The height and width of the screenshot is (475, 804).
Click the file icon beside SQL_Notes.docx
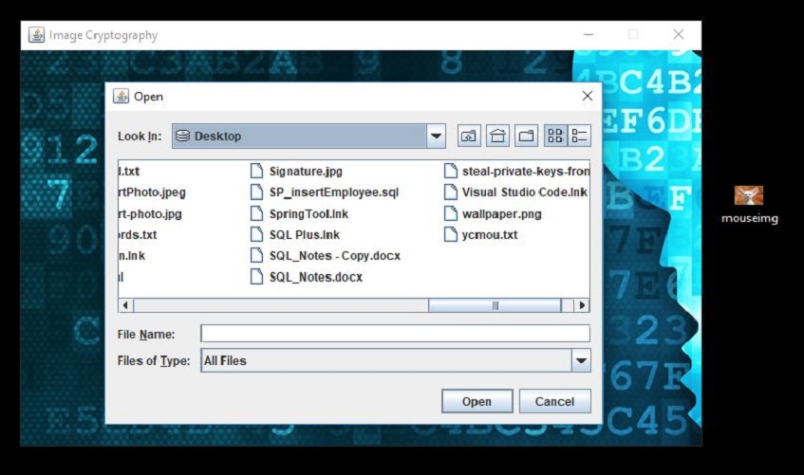pos(256,277)
